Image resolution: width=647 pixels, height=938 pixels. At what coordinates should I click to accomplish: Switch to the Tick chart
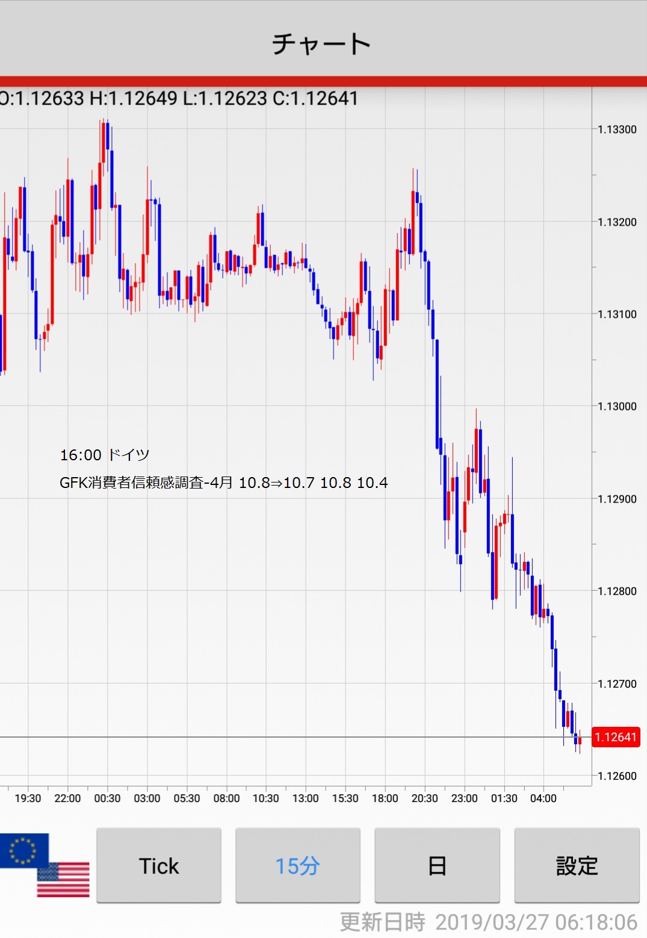159,866
